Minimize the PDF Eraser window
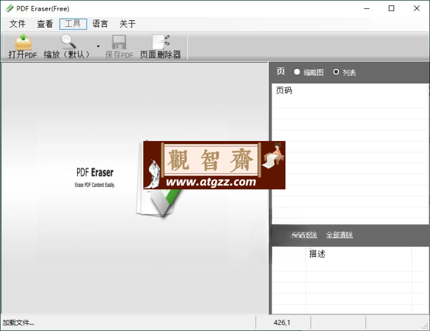Viewport: 430px width, 331px height. click(367, 8)
